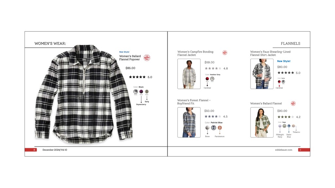Image resolution: width=335 pixels, height=188 pixels.
Task: Open the Women's Forest Flannel Boyfriend Fit title
Action: 194,102
